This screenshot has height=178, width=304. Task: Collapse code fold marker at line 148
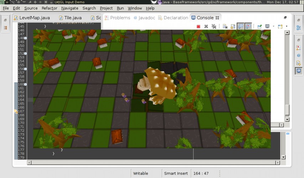coord(25,38)
